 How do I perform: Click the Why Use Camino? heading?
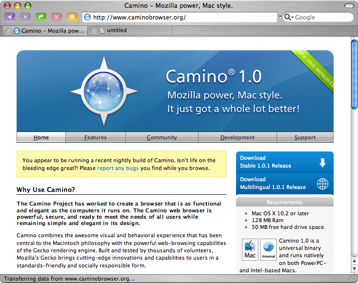[46, 189]
